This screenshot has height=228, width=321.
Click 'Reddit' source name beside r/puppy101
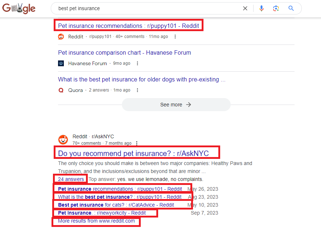point(76,37)
